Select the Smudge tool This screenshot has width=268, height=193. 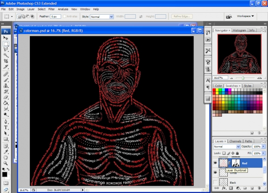(6, 109)
